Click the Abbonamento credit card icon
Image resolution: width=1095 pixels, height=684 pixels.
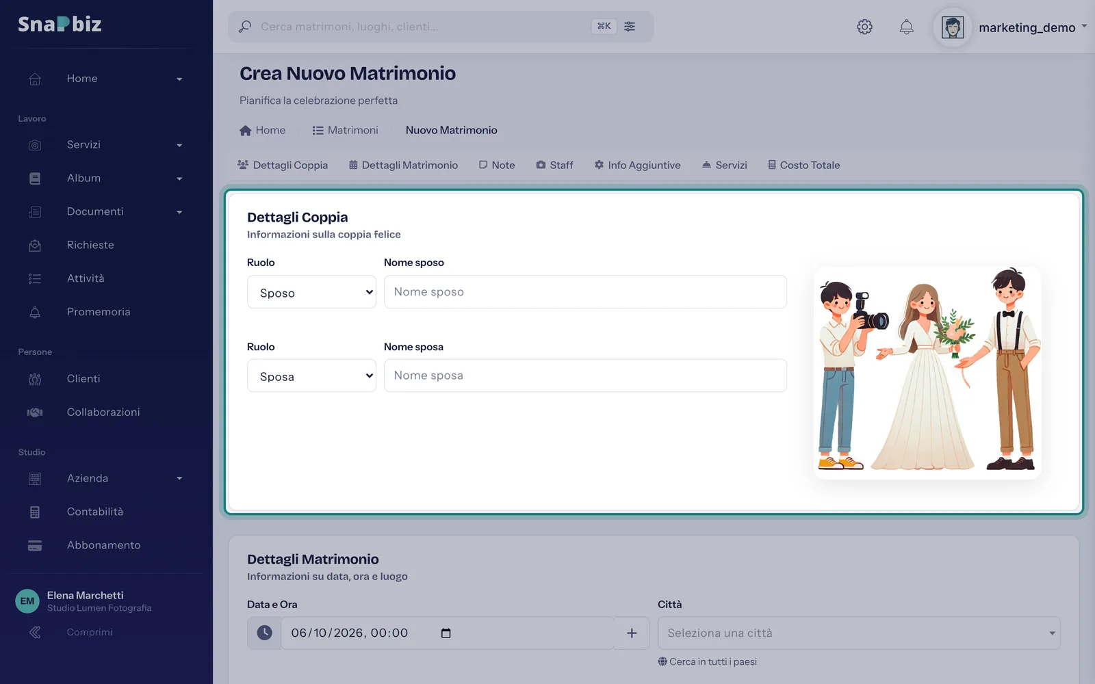[x=35, y=545]
